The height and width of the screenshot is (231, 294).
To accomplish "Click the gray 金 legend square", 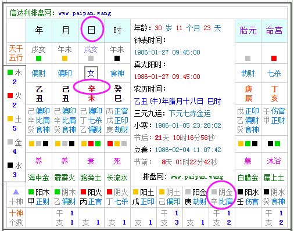I will pyautogui.click(x=10, y=142).
